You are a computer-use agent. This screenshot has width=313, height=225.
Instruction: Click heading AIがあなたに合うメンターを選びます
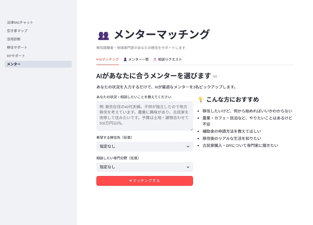[x=154, y=76]
